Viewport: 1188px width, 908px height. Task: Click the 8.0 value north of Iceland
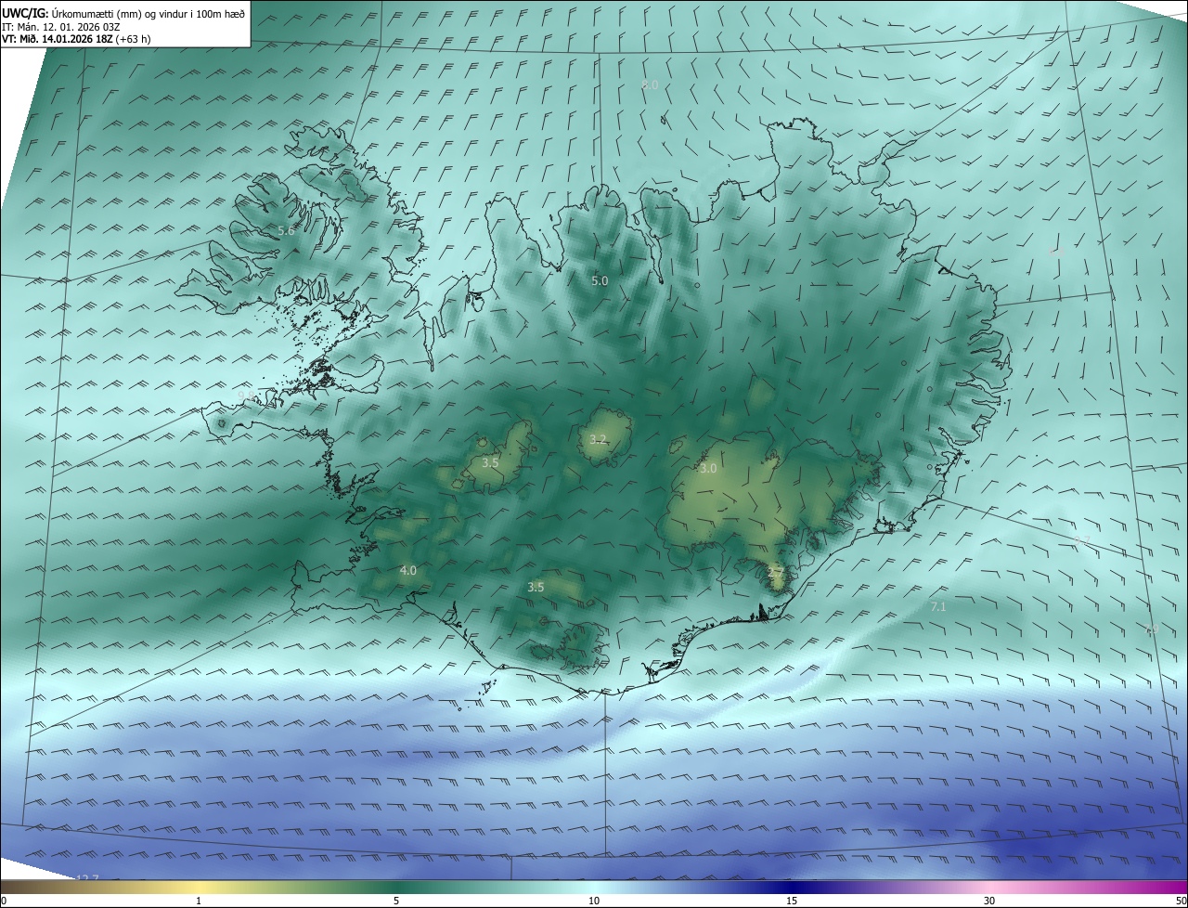coord(650,84)
